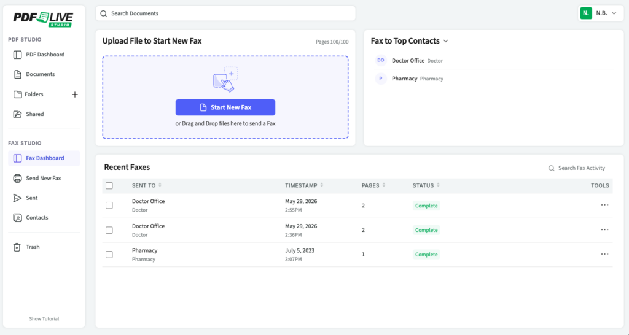Viewport: 629px width, 335px height.
Task: Click the Recent Faxes heading
Action: [x=127, y=167]
